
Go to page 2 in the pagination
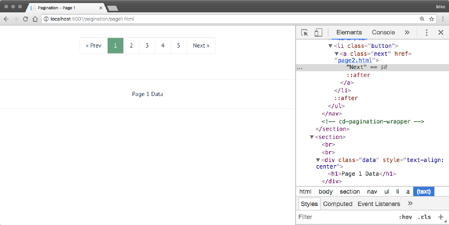pos(131,46)
